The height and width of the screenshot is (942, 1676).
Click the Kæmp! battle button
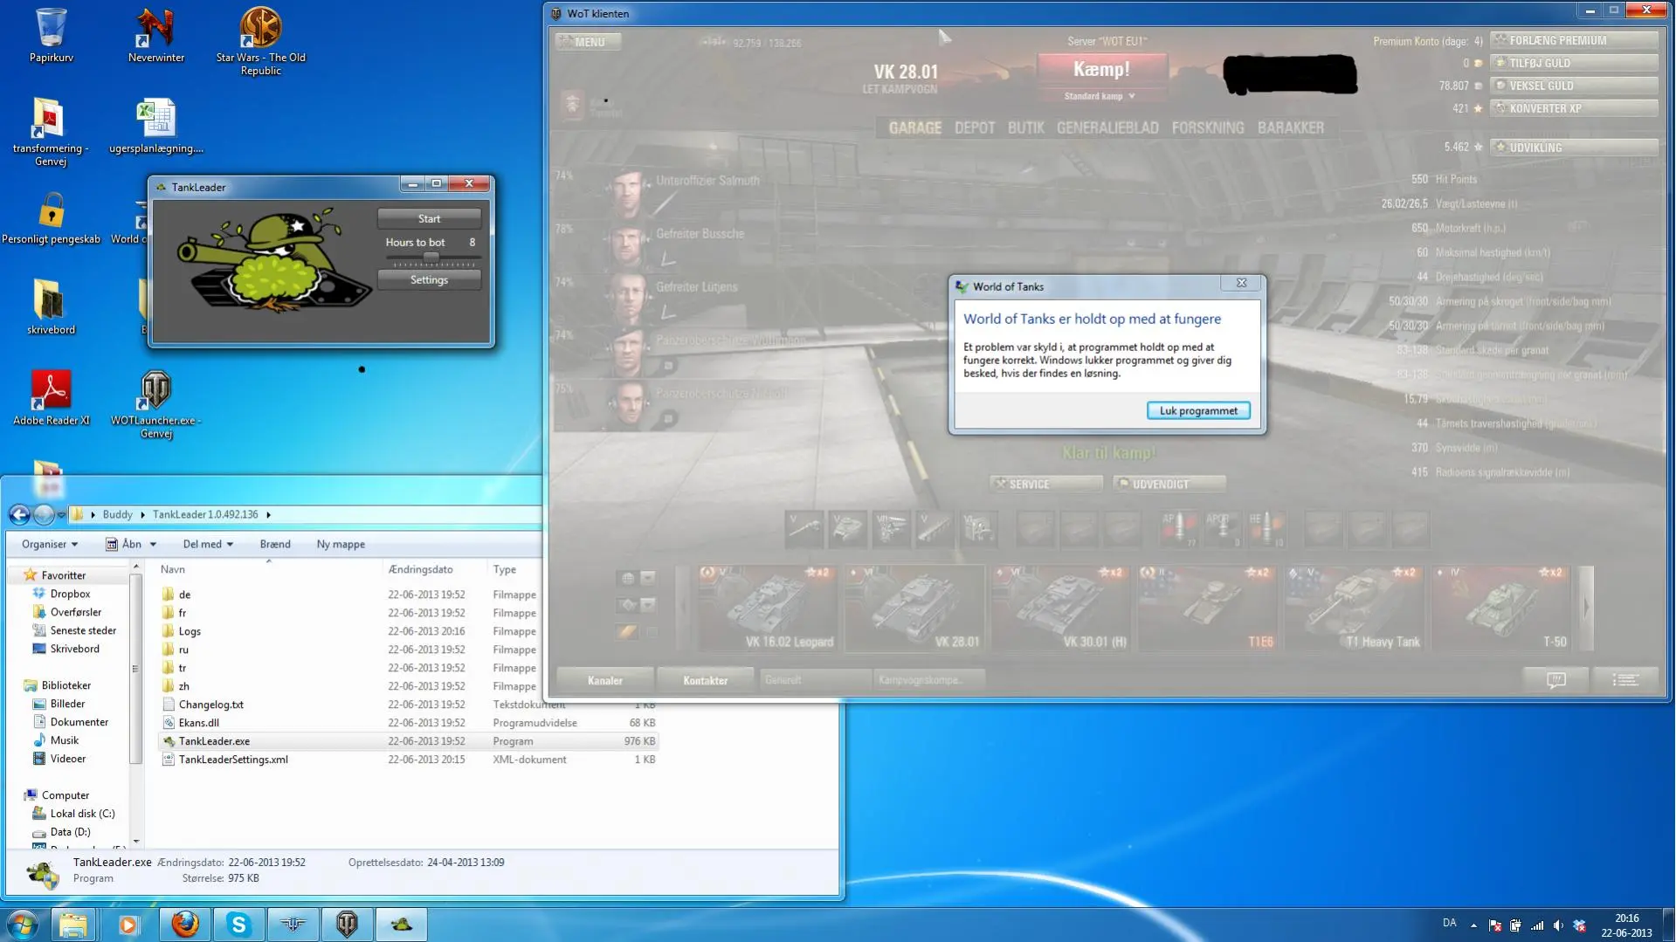tap(1101, 69)
